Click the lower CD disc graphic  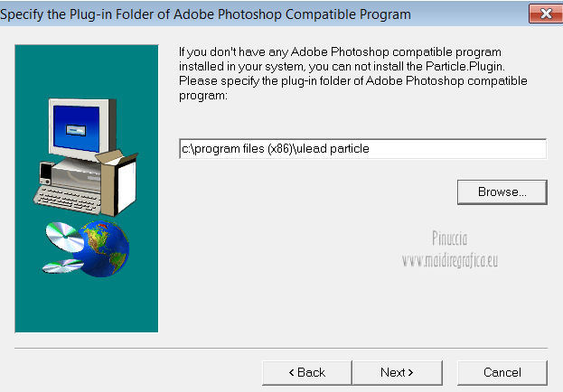point(61,266)
